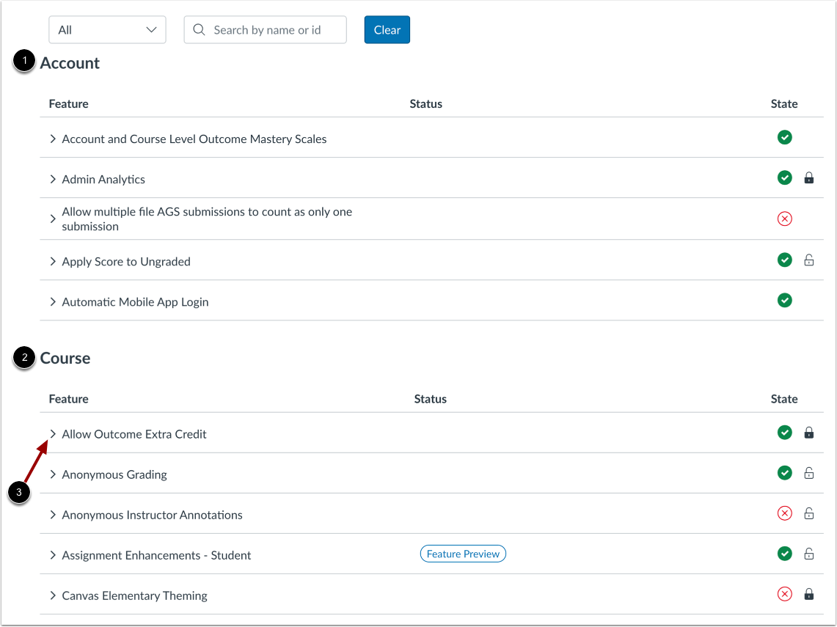
Task: Click the search magnifier icon in the search field
Action: tap(198, 29)
